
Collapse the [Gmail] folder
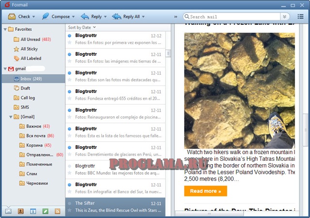[x=11, y=117]
